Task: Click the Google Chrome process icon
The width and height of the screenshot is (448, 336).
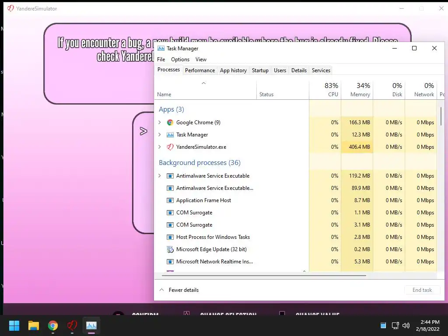Action: (x=170, y=122)
